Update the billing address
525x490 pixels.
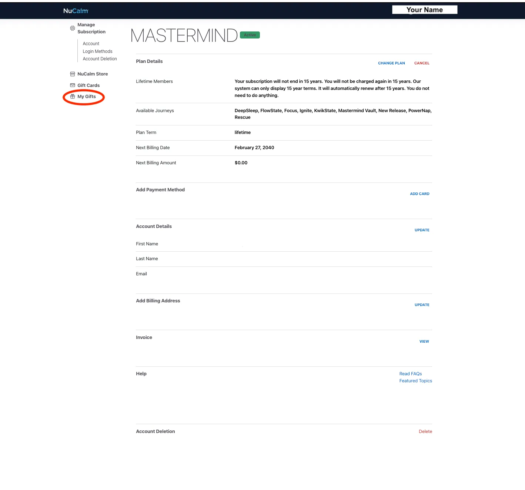(422, 305)
